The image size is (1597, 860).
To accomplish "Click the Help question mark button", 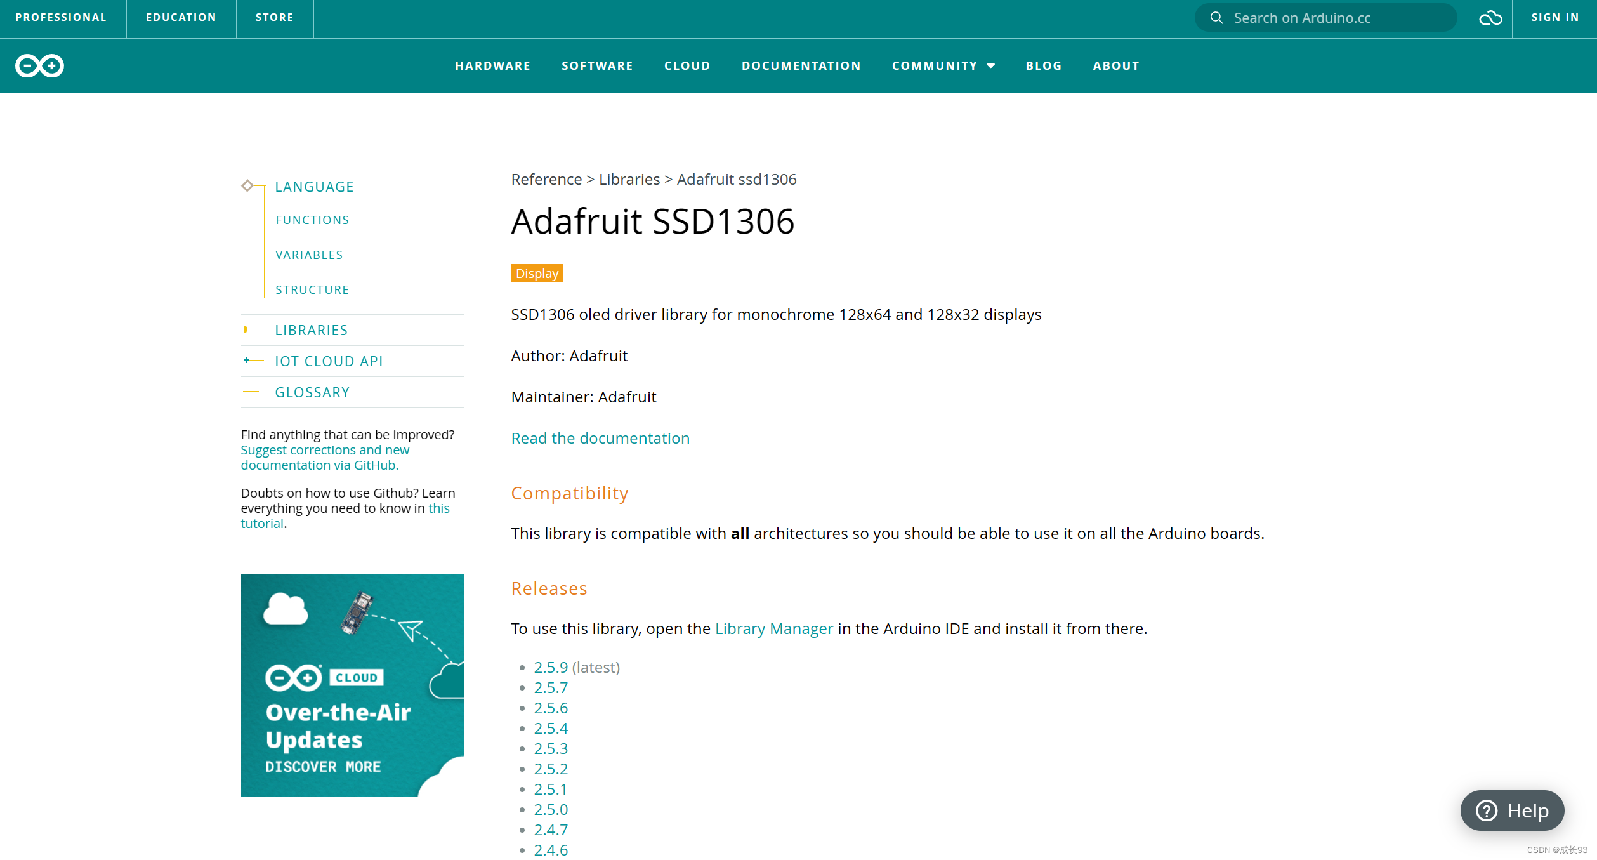I will [x=1512, y=810].
